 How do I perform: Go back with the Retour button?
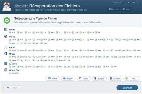12,88
